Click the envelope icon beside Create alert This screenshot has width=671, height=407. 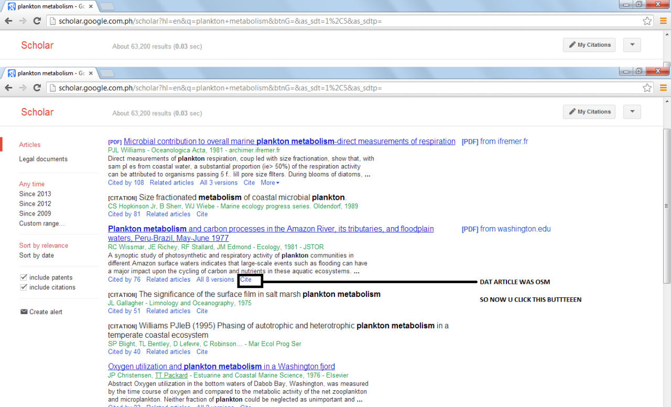[x=24, y=312]
